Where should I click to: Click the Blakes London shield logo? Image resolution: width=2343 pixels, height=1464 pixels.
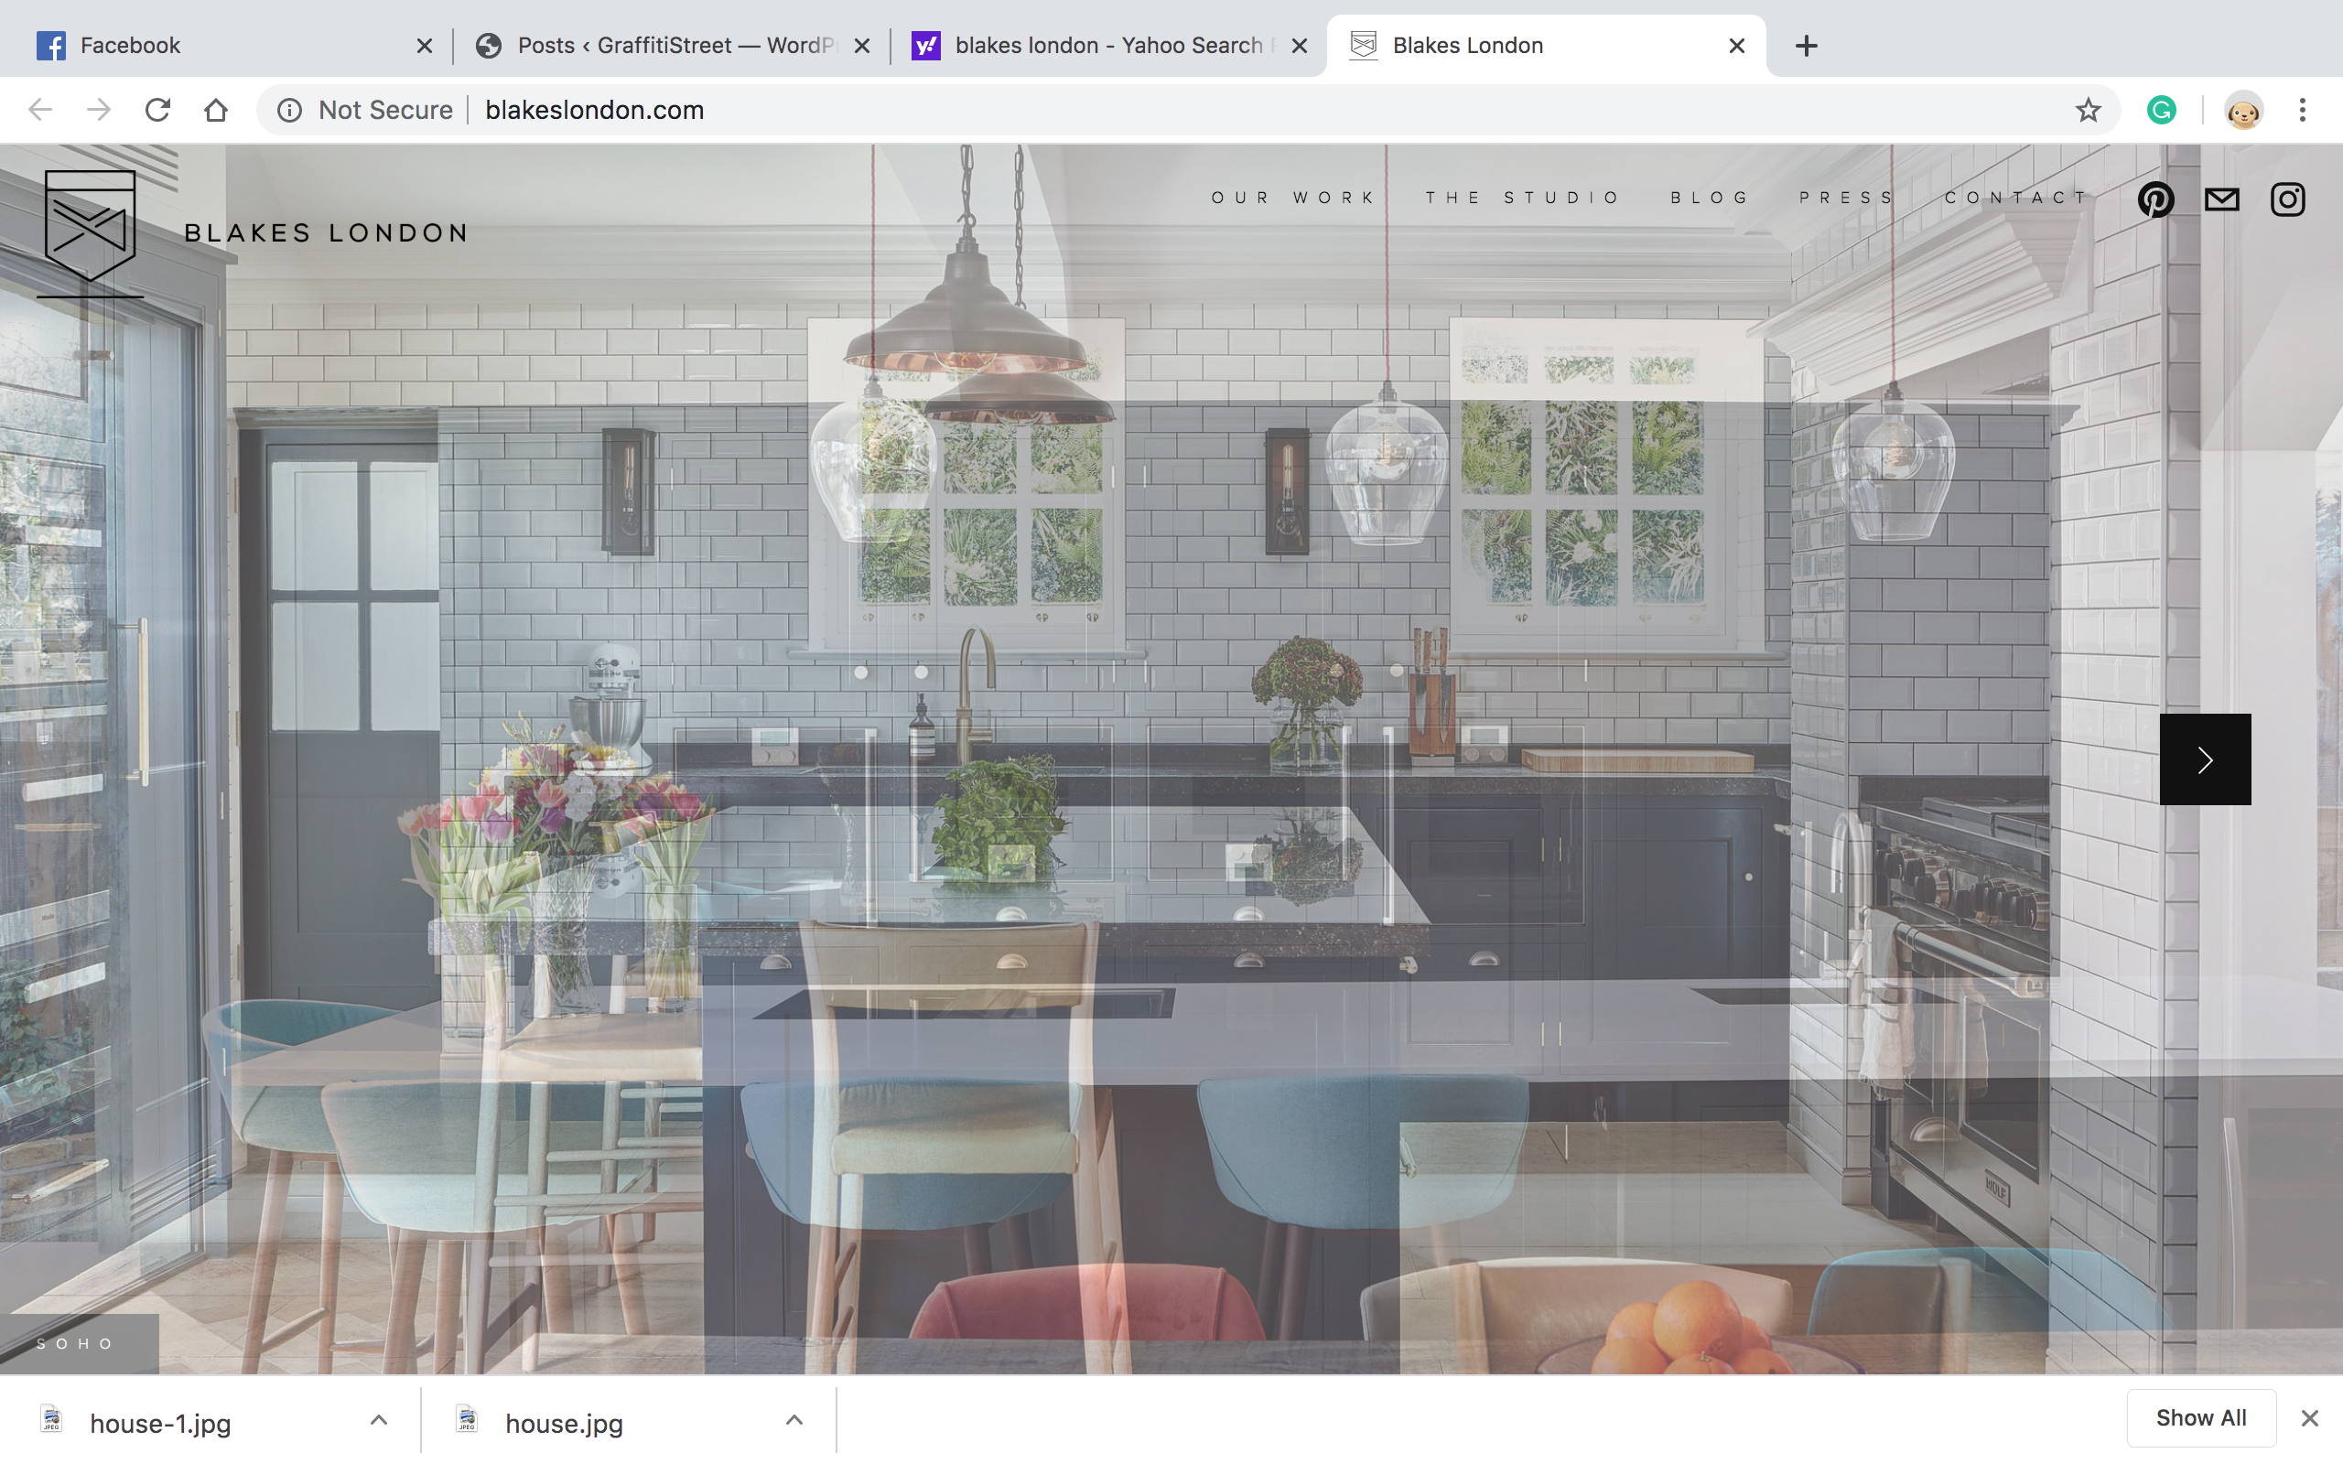90,232
